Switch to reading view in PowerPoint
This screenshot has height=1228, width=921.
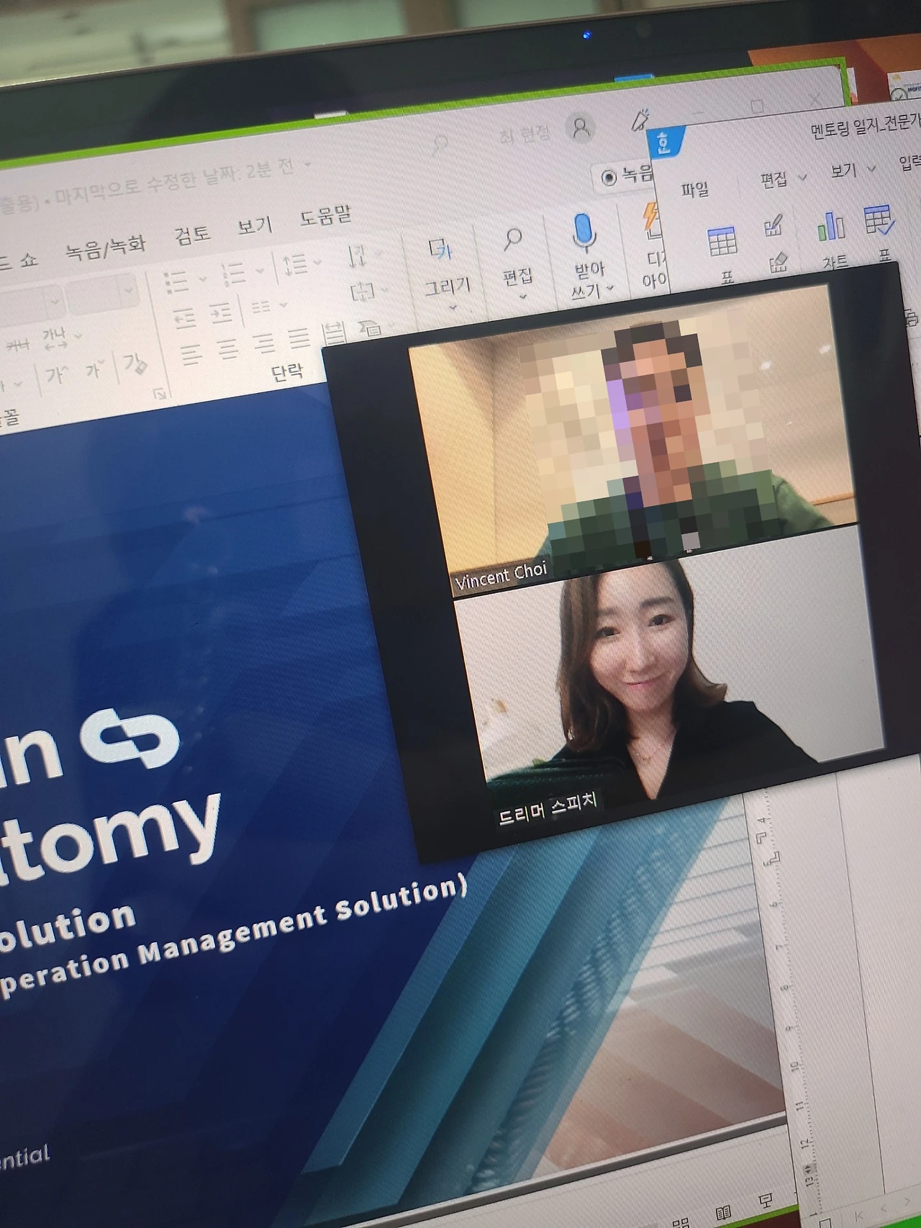tap(723, 1212)
